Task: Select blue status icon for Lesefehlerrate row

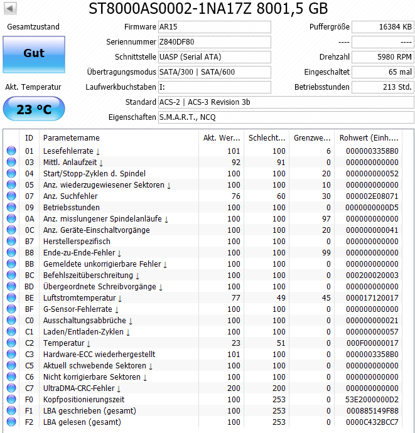Action: click(11, 151)
